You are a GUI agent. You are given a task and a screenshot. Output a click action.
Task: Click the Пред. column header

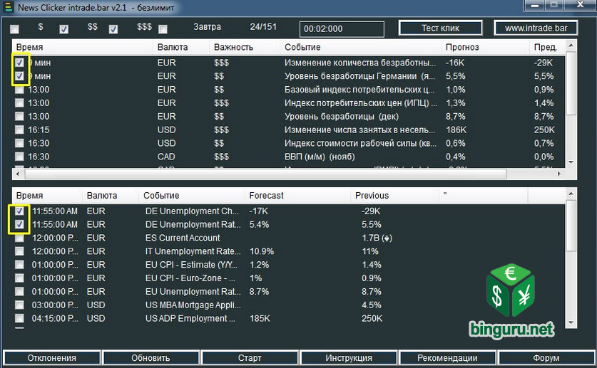click(547, 47)
